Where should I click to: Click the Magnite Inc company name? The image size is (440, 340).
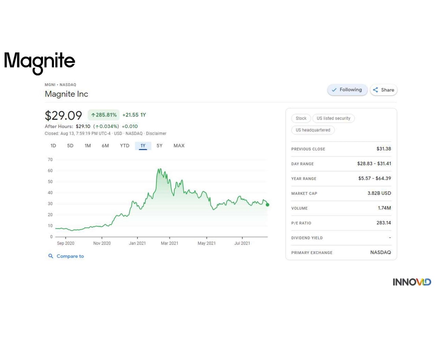click(66, 94)
